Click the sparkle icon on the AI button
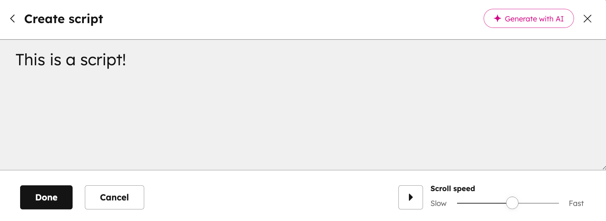606x221 pixels. coord(497,18)
